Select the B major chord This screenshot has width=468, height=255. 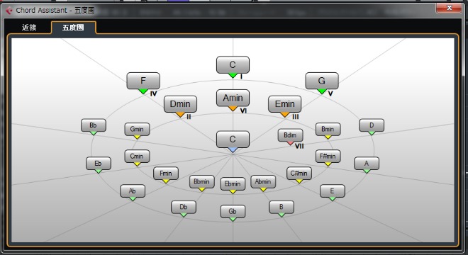tap(282, 208)
